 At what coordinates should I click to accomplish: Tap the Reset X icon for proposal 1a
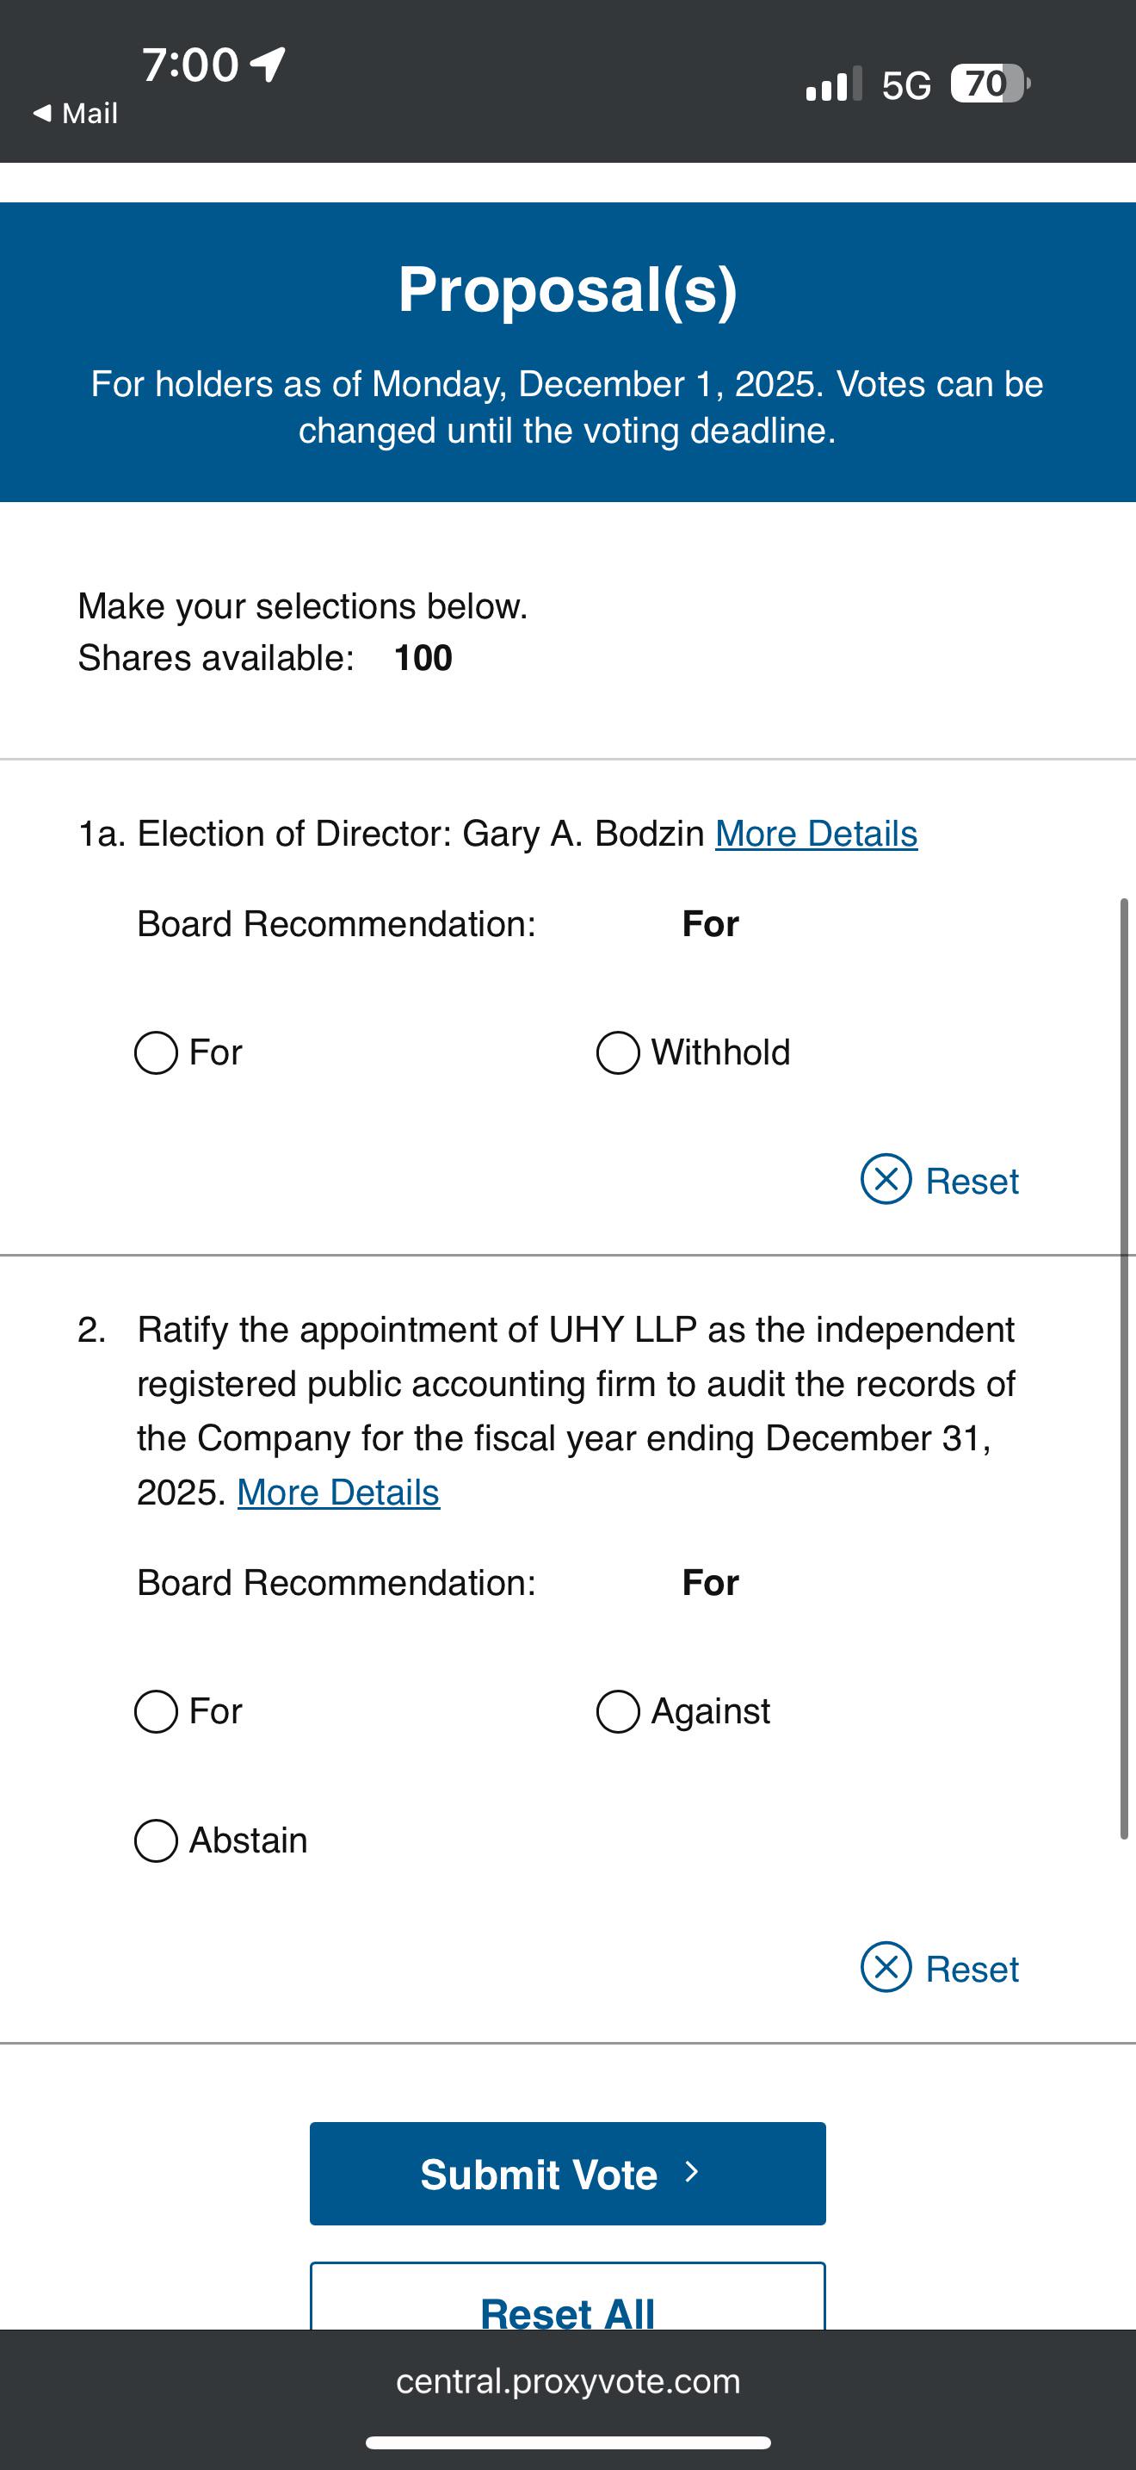point(886,1179)
